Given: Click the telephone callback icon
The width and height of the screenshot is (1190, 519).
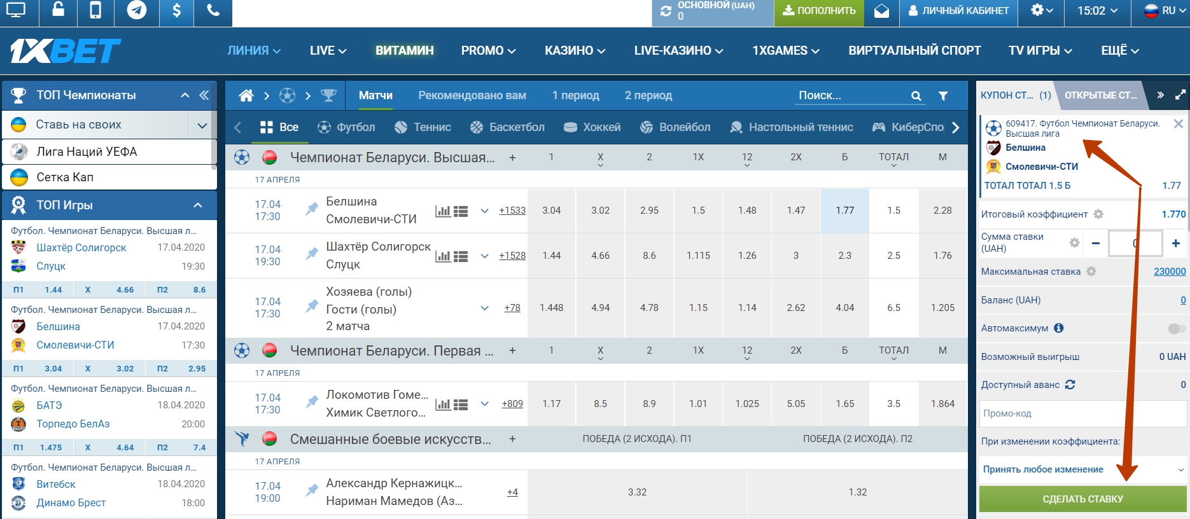Looking at the screenshot, I should (214, 10).
